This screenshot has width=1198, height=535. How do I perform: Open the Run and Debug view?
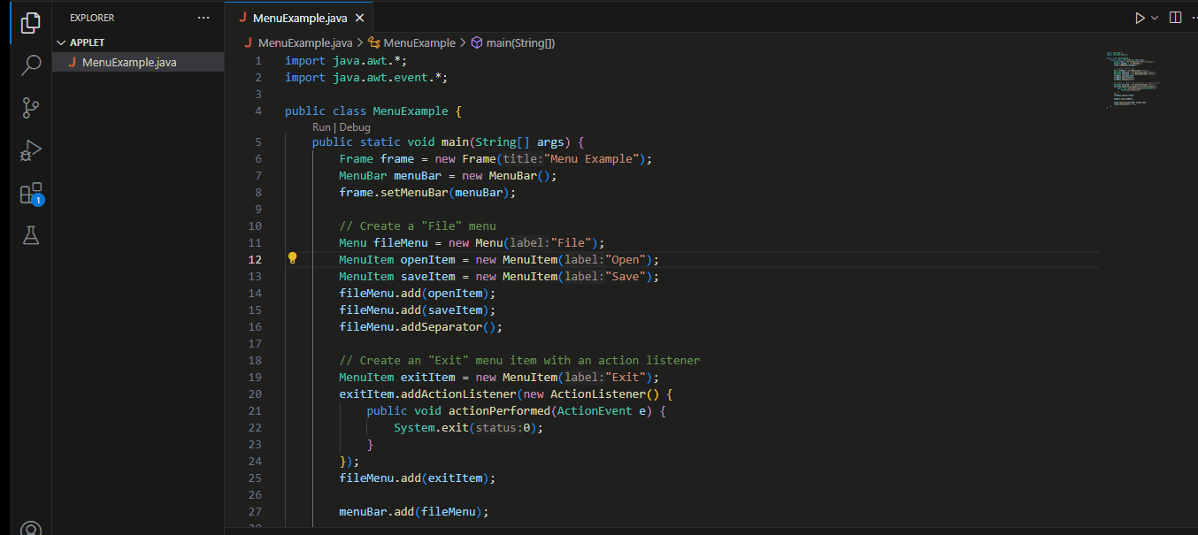pyautogui.click(x=30, y=149)
